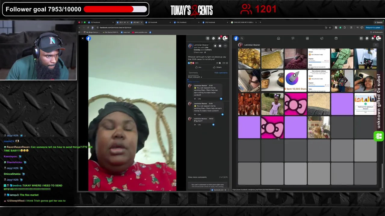Click the Latristian Beaner name on the post
Viewport: 385px width, 216px height.
point(201,45)
